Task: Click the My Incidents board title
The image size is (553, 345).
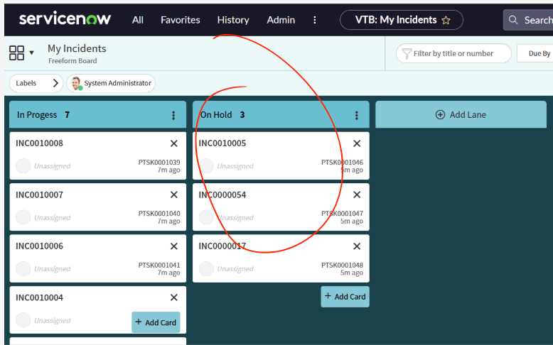Action: (77, 48)
